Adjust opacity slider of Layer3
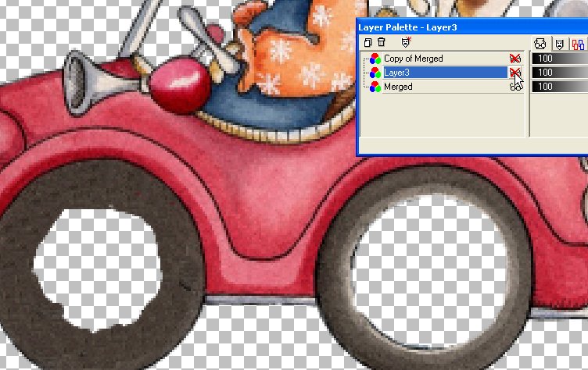 pos(560,73)
